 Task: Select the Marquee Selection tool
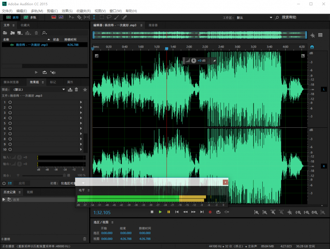pyautogui.click(x=102, y=17)
